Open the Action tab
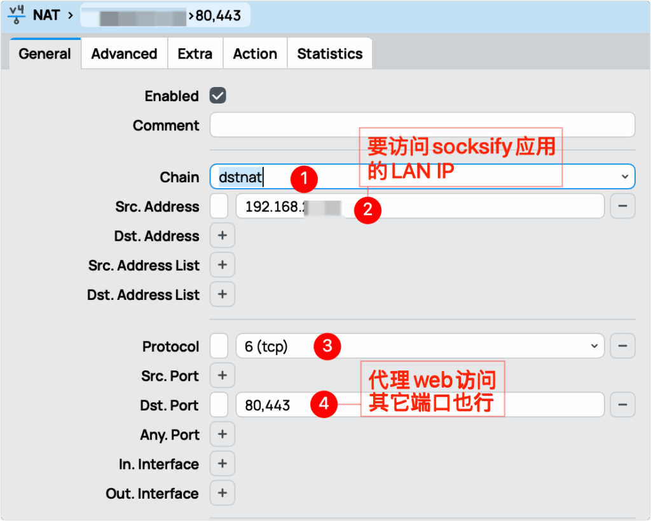The height and width of the screenshot is (521, 651). 255,54
